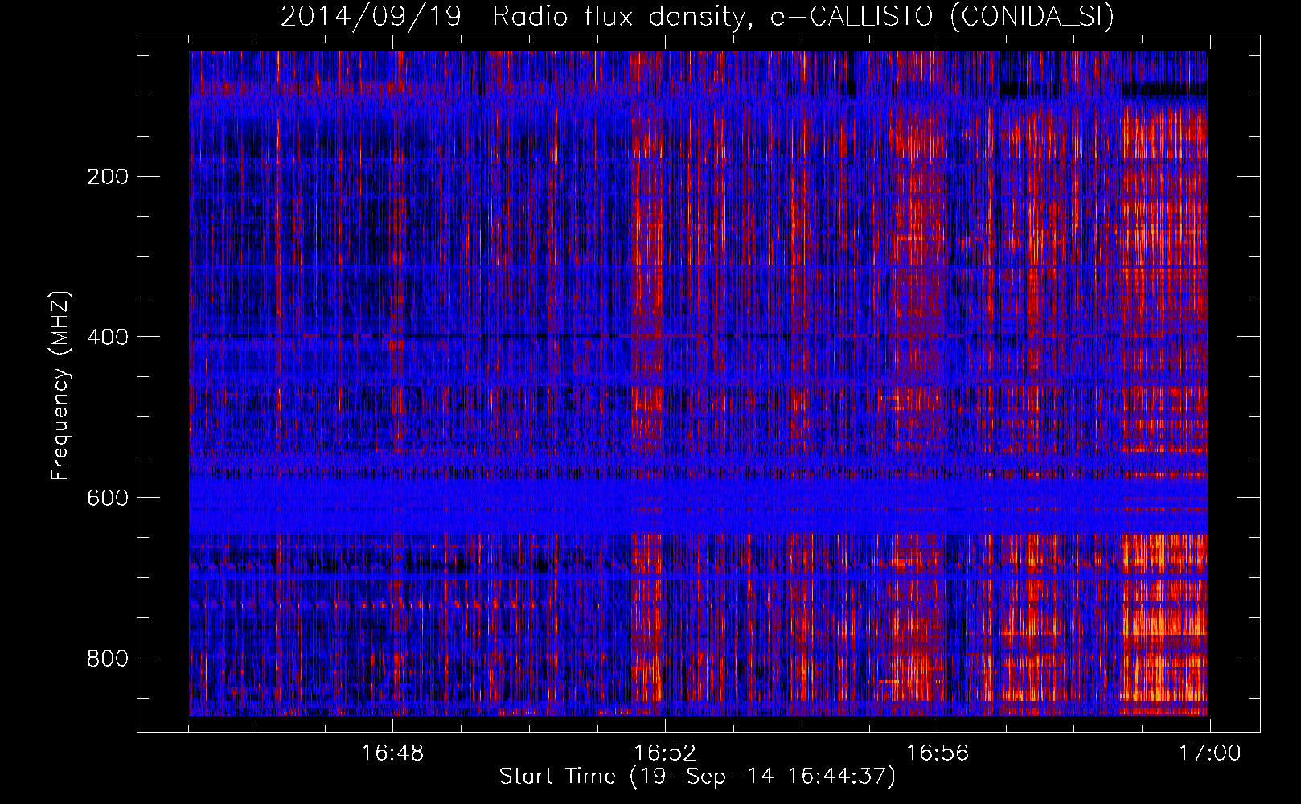
Task: Click the 'Frequency (MHZ)' y-axis label
Action: click(60, 385)
